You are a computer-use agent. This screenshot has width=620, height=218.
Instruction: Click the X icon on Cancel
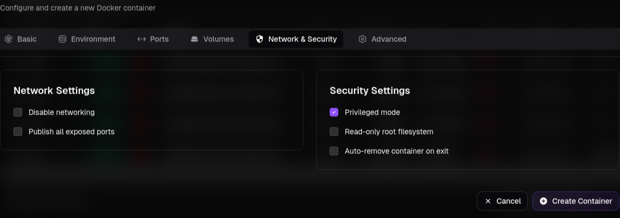488,201
